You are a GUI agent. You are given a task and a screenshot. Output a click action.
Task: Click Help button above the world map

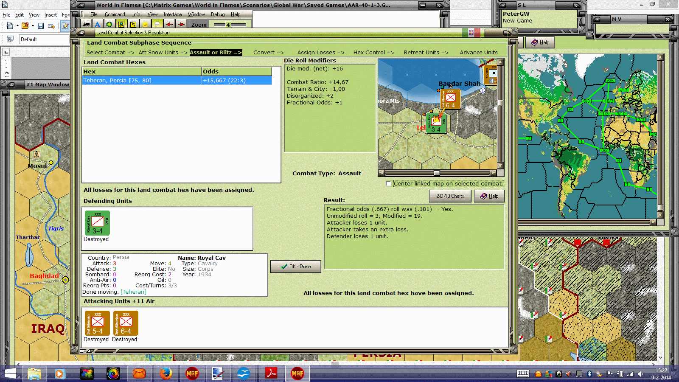(x=540, y=42)
